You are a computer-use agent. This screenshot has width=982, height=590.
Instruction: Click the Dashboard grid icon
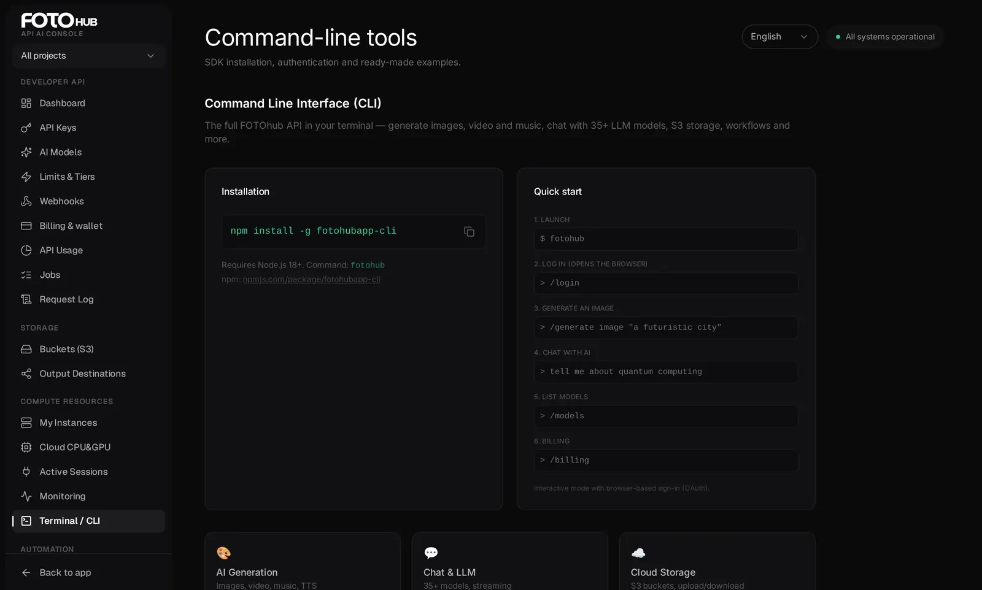26,103
